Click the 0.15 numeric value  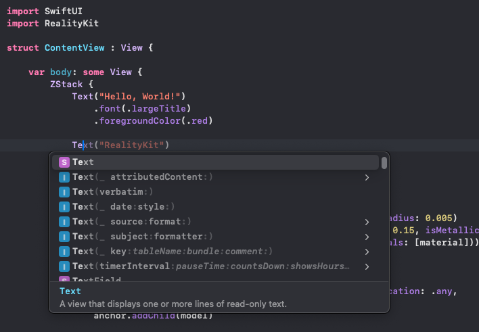(x=403, y=231)
